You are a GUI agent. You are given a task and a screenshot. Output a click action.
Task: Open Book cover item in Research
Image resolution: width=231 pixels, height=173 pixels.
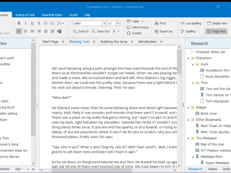pos(209,114)
